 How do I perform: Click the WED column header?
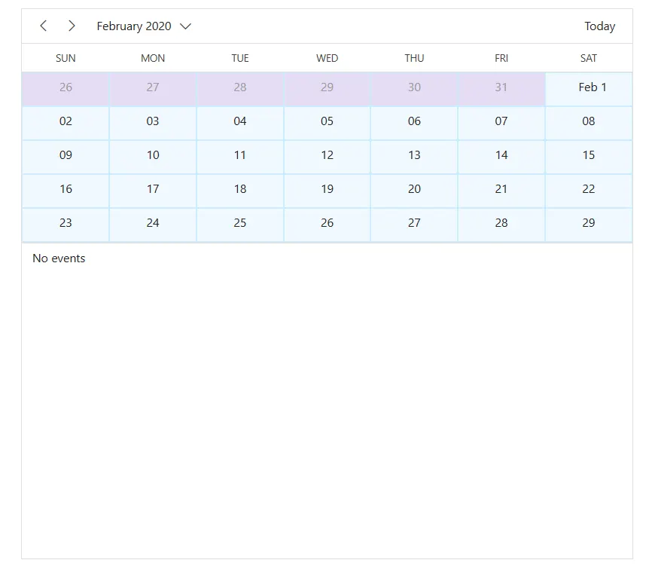point(327,58)
